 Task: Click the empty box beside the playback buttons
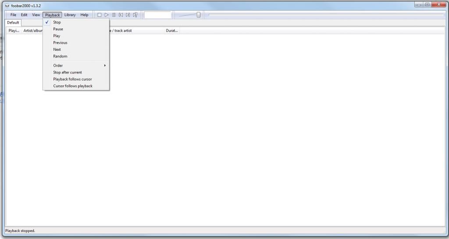(157, 15)
